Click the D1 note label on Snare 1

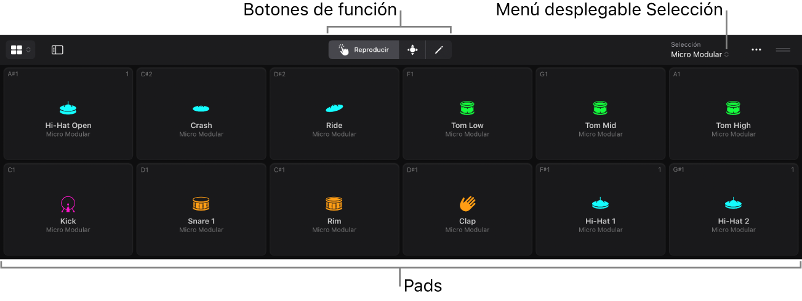(145, 169)
